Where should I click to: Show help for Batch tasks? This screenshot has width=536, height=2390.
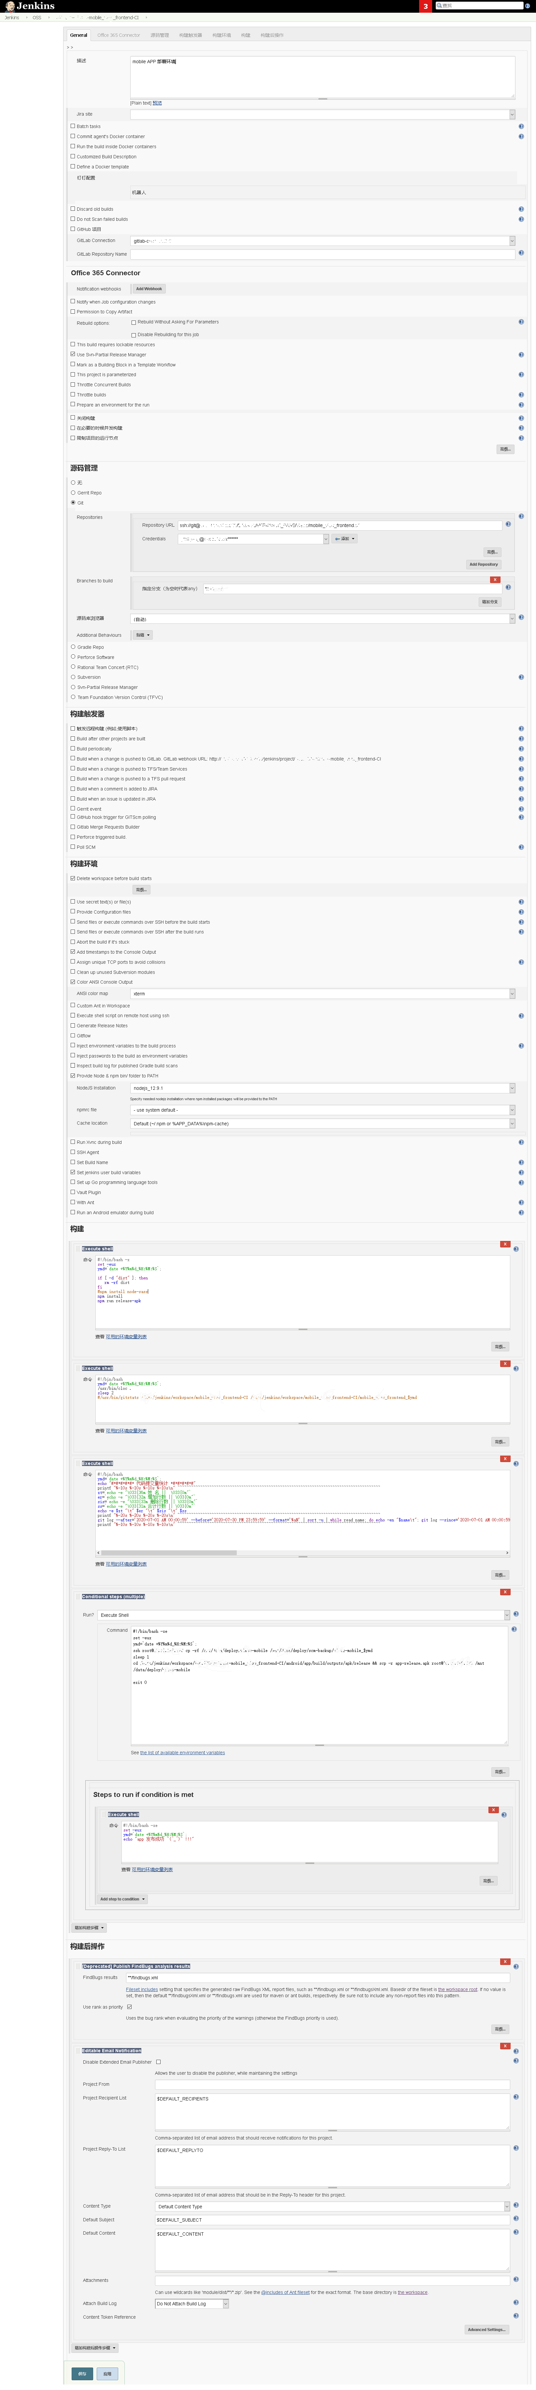click(521, 126)
